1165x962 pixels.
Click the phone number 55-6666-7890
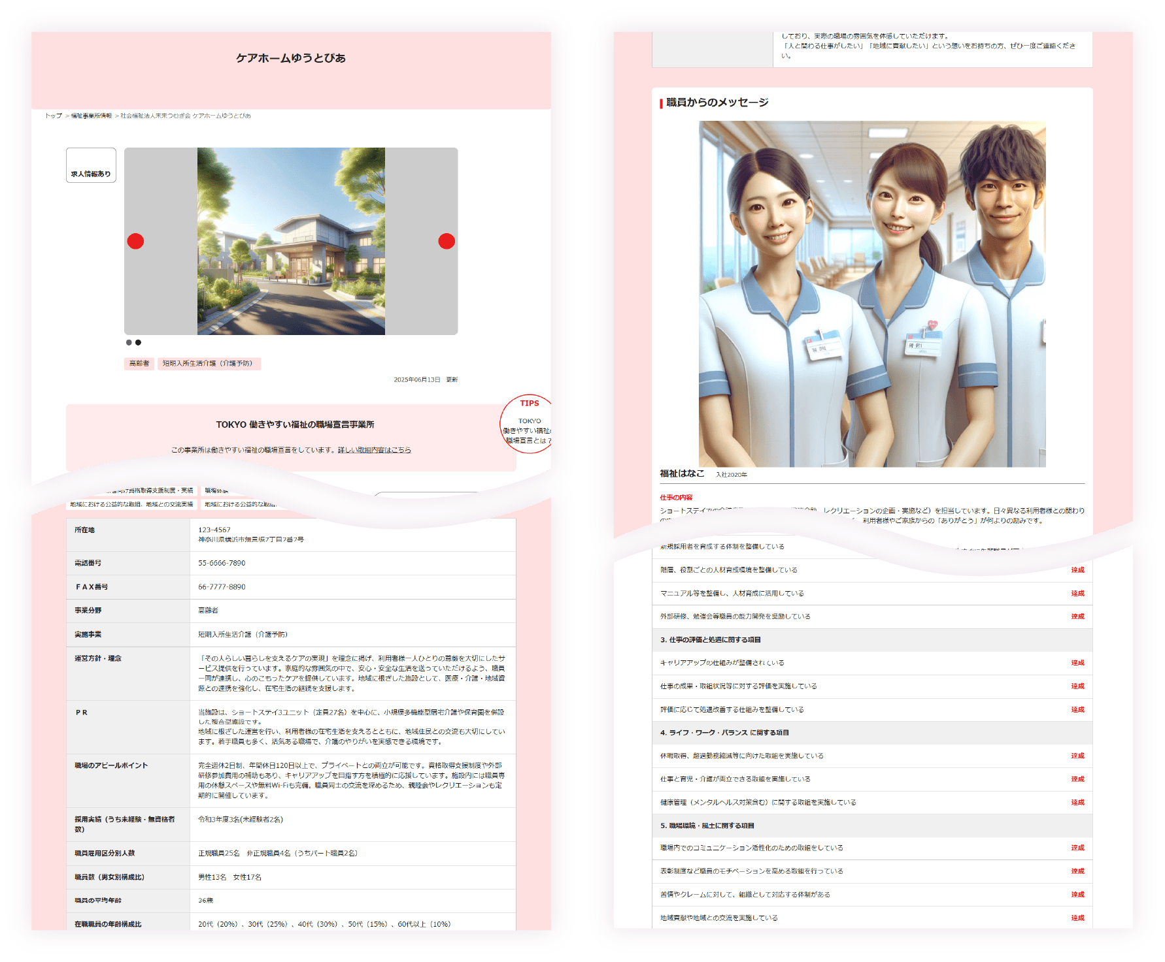(x=222, y=563)
